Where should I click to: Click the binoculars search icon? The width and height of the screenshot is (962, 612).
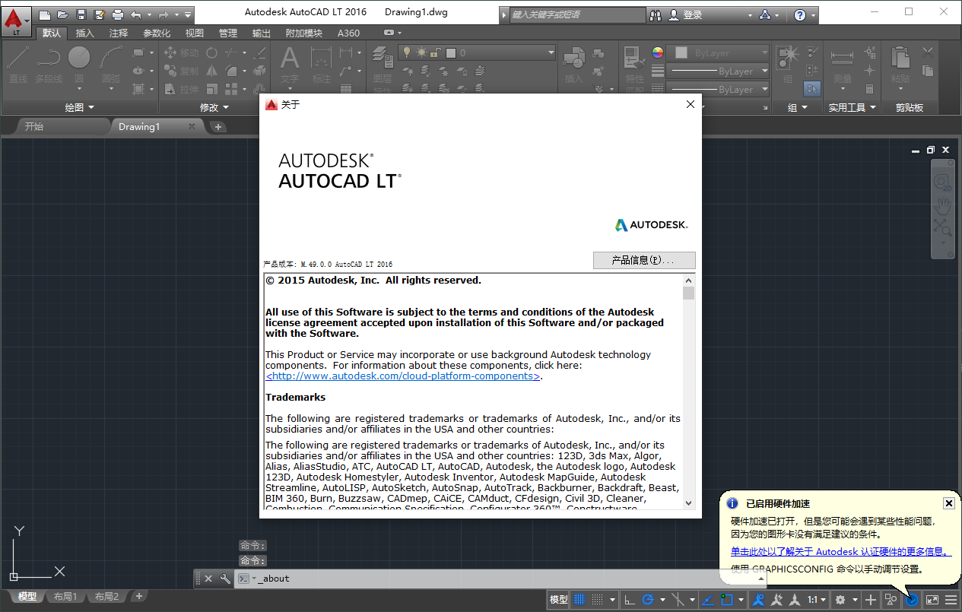(x=656, y=14)
